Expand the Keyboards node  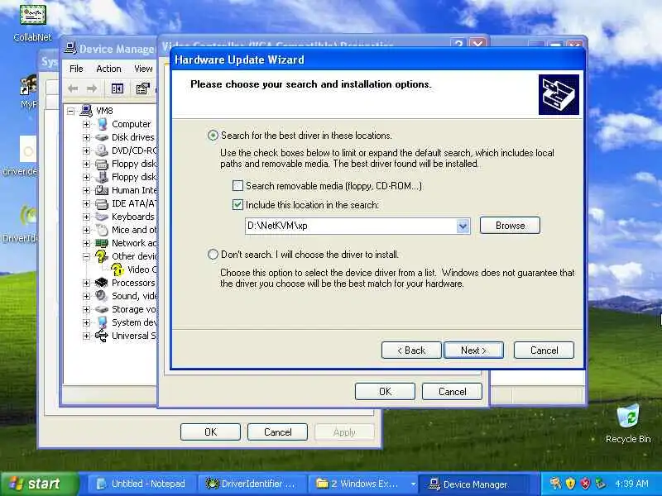pos(87,217)
